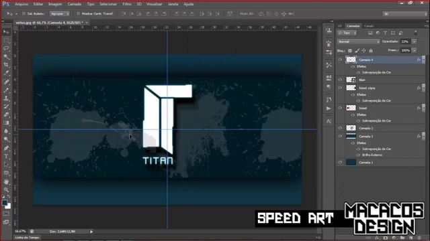Select the Sobreposição de Cor effect of Camada 4

click(x=376, y=72)
